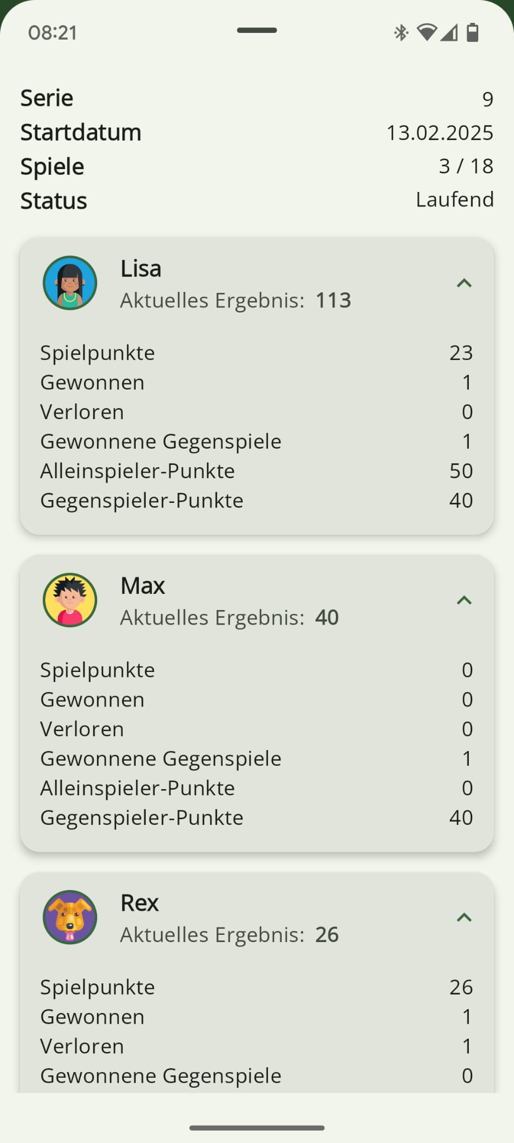Collapse Lisa's player card
The width and height of the screenshot is (514, 1143).
pyautogui.click(x=464, y=284)
